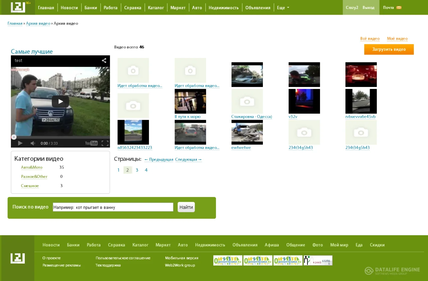The width and height of the screenshot is (428, 281).
Task: Go to "Банки" in top navigation
Action: click(x=91, y=8)
